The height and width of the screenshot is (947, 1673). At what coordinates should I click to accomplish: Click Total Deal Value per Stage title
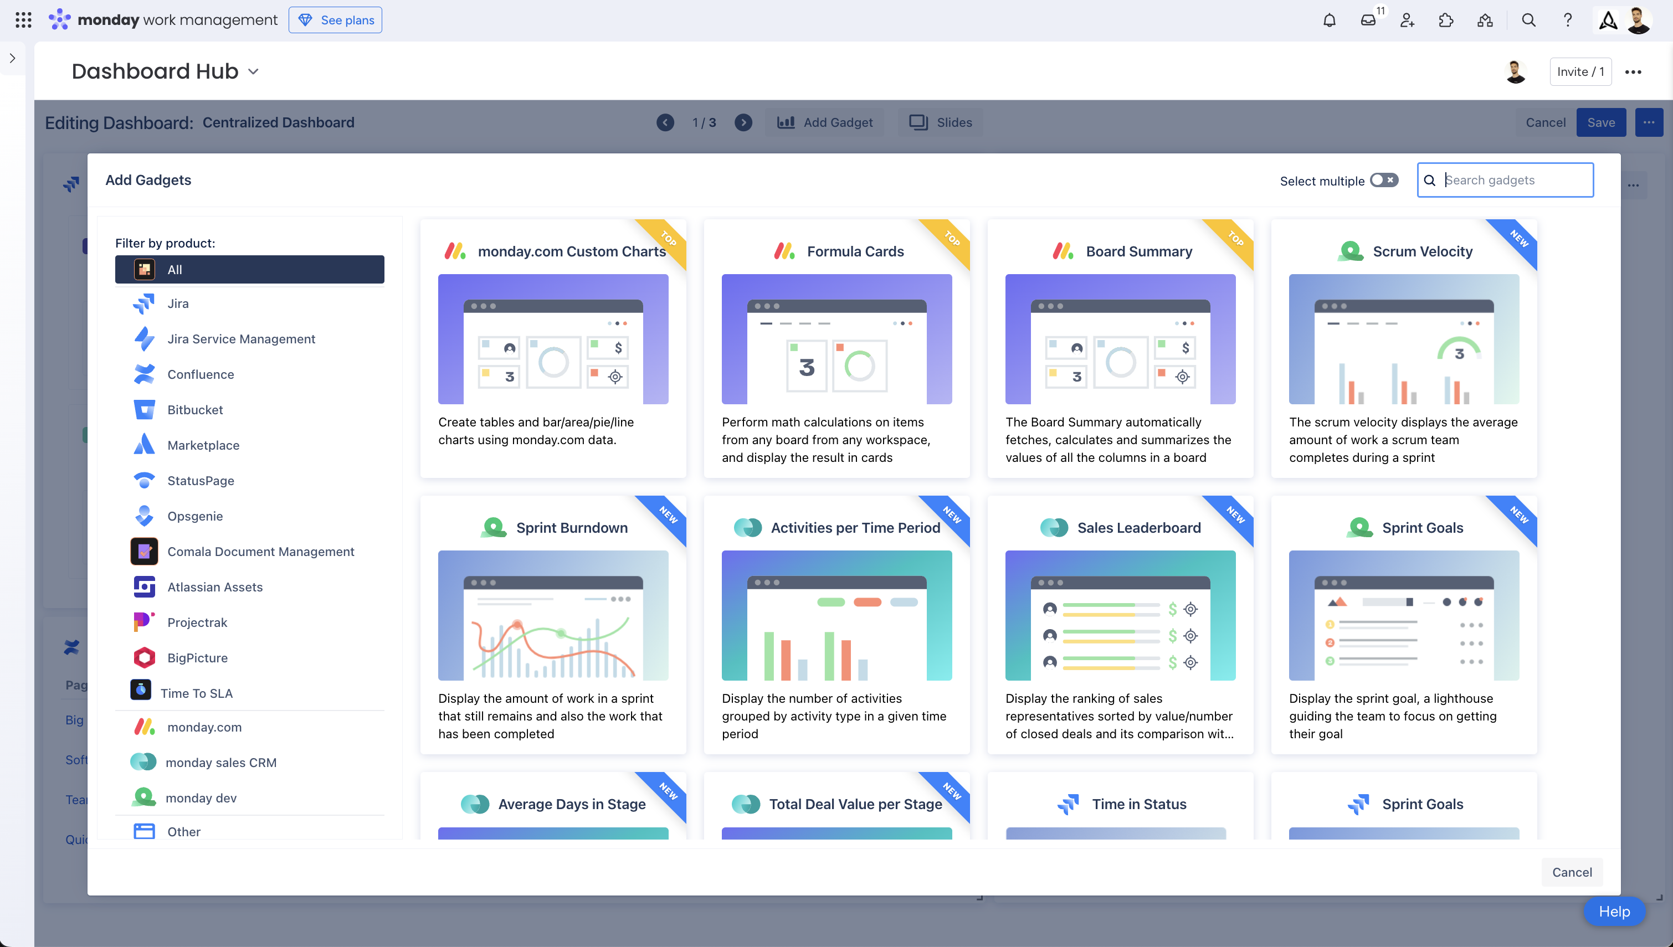click(855, 805)
